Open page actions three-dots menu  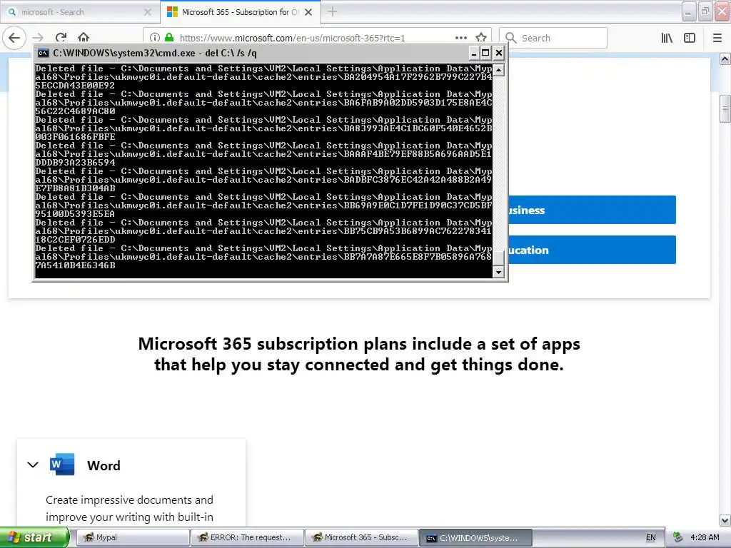[461, 38]
